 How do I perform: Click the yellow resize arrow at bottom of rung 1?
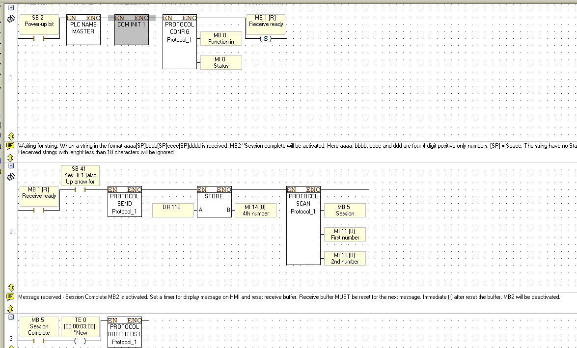(x=11, y=136)
